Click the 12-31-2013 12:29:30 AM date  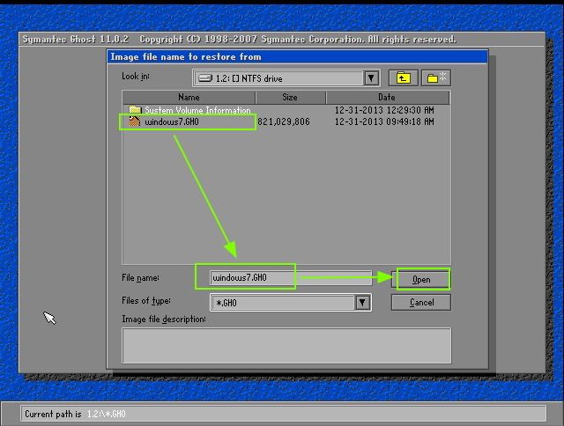[384, 110]
